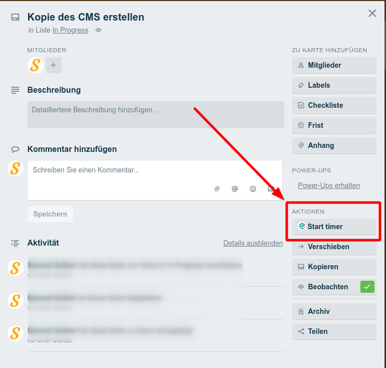Image resolution: width=386 pixels, height=368 pixels.
Task: Add a Checkliste to the card
Action: (334, 105)
